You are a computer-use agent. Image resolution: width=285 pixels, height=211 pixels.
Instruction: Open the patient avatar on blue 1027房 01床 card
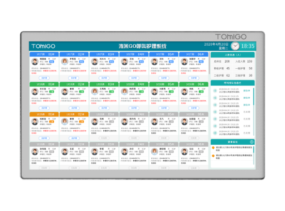click(35, 62)
